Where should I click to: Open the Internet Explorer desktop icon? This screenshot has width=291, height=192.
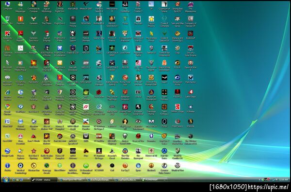pyautogui.click(x=7, y=95)
